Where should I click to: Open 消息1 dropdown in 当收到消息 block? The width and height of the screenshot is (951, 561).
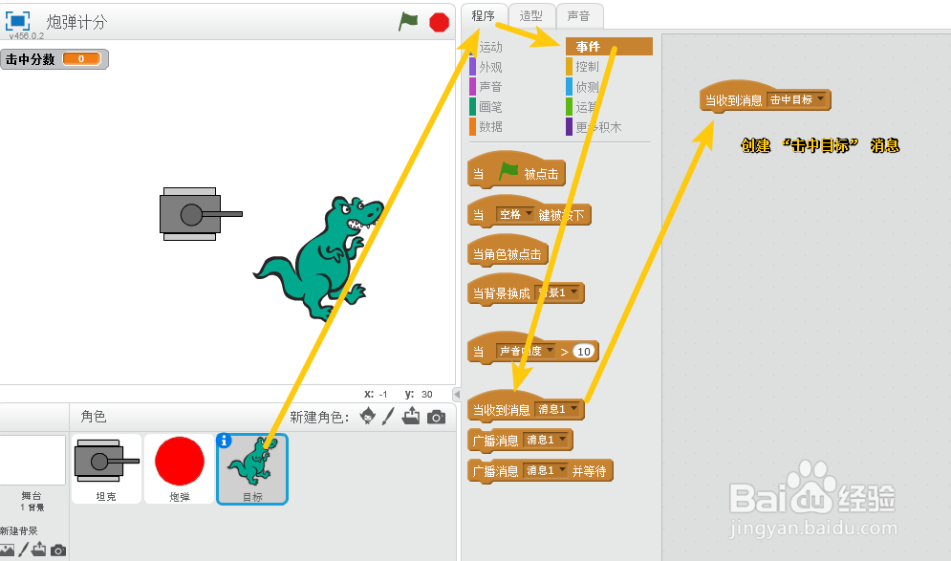click(x=557, y=409)
